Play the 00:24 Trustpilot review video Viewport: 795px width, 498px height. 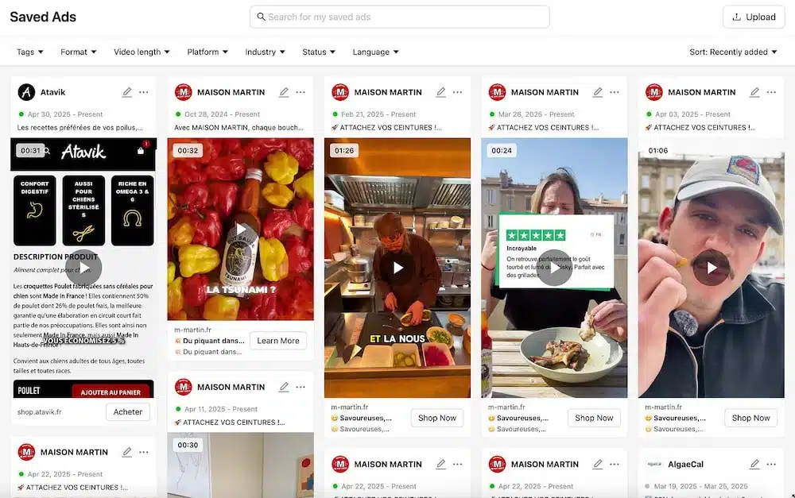(555, 268)
